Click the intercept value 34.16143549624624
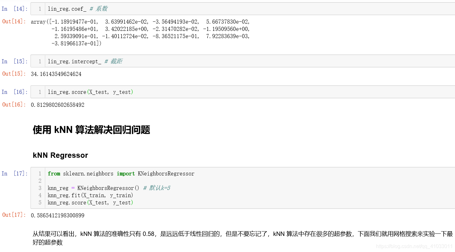455x252 pixels. pos(56,74)
